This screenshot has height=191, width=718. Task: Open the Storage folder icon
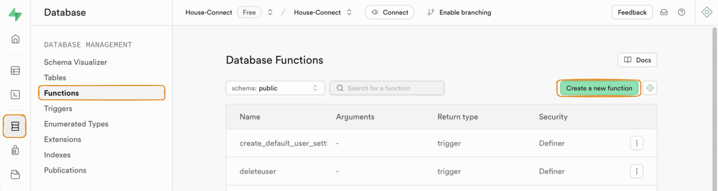[15, 174]
